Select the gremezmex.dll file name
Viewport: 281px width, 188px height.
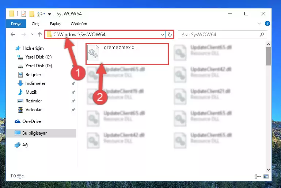tap(120, 47)
